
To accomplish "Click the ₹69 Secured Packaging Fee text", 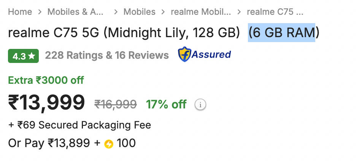I will click(x=84, y=125).
